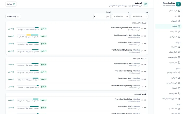Click pencil icon for Friday 08:30 Ras Mohammed trip
Screen dimensions: 183x114
tap(13, 36)
